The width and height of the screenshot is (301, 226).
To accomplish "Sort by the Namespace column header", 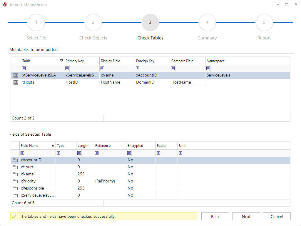I will pyautogui.click(x=248, y=61).
